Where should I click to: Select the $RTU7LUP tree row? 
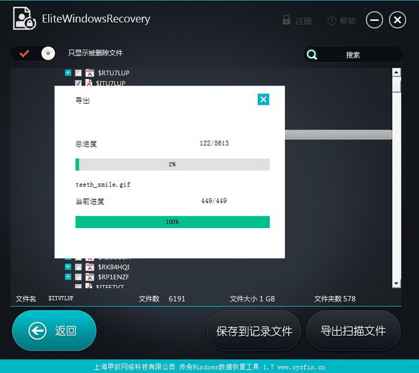point(113,73)
